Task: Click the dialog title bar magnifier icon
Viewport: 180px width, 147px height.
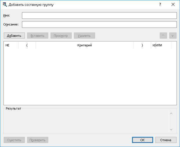Action: click(x=5, y=5)
